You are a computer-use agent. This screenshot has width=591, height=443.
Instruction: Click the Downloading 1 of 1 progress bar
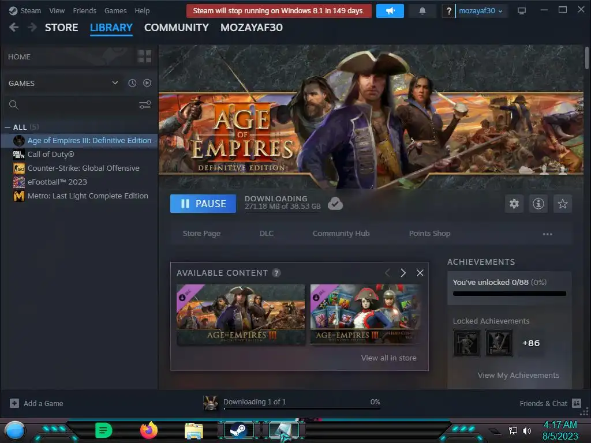pyautogui.click(x=302, y=408)
